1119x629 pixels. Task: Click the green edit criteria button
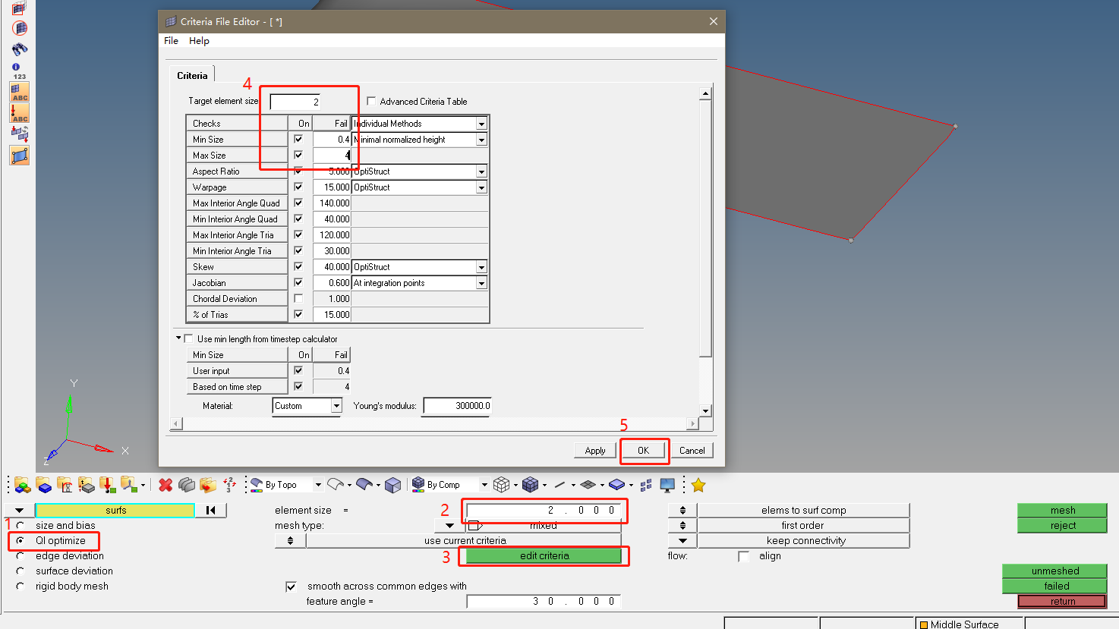[x=544, y=556]
